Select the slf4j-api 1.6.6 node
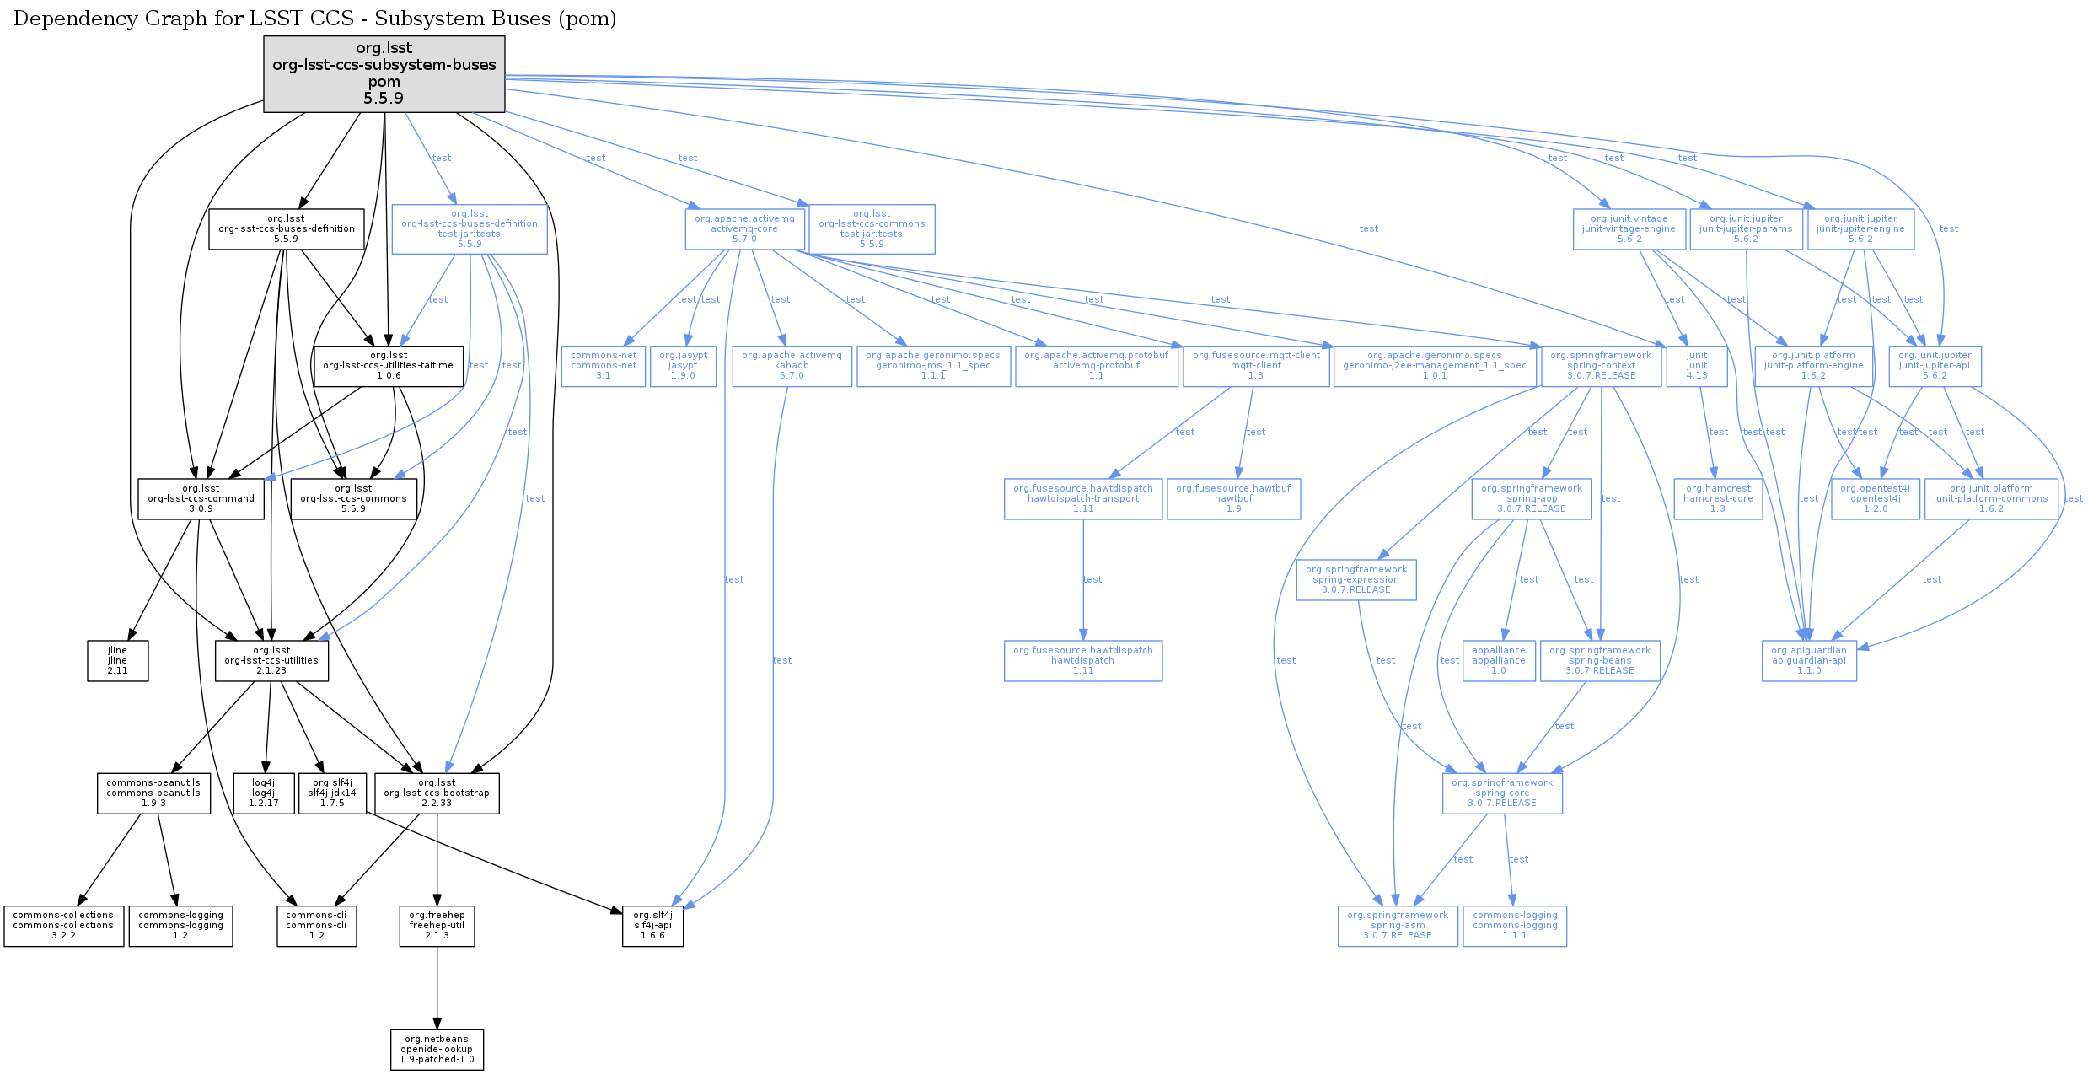This screenshot has width=2088, height=1075. pyautogui.click(x=652, y=925)
